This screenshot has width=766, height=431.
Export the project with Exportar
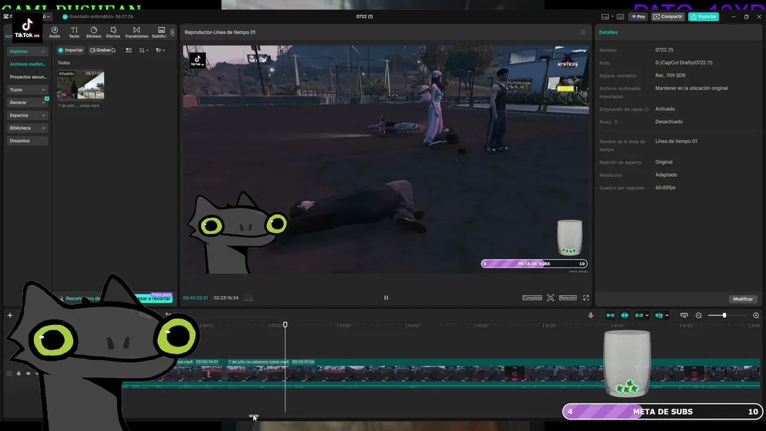tap(704, 17)
